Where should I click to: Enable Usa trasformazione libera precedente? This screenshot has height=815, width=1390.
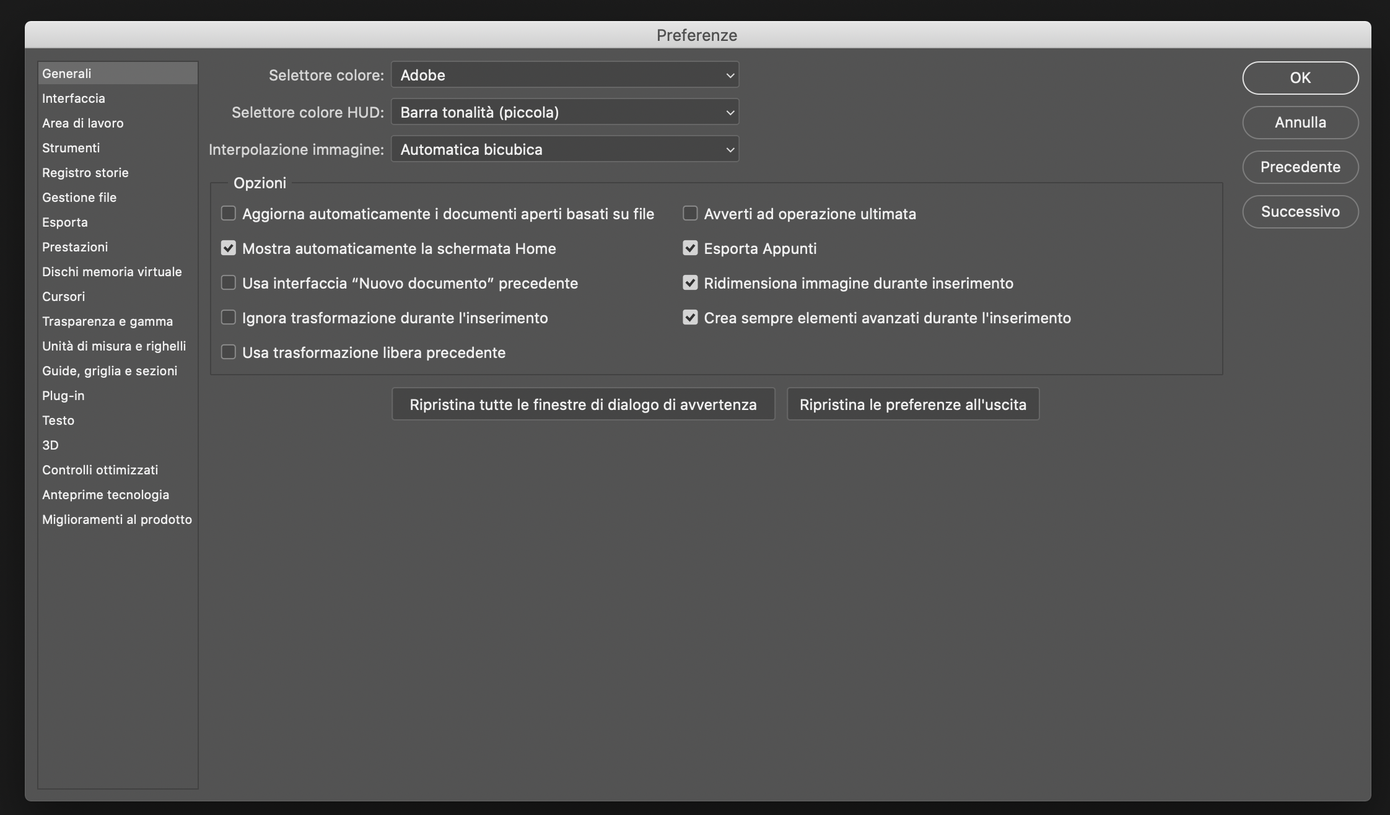click(229, 352)
